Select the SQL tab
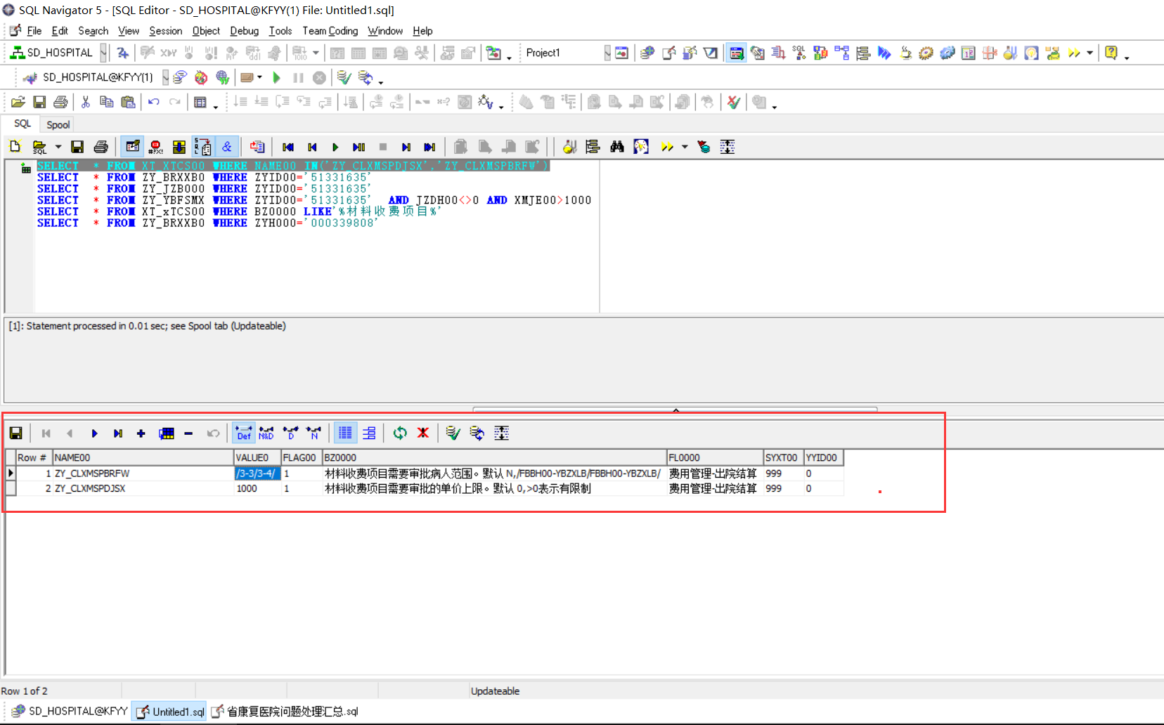This screenshot has width=1164, height=725. pyautogui.click(x=22, y=124)
